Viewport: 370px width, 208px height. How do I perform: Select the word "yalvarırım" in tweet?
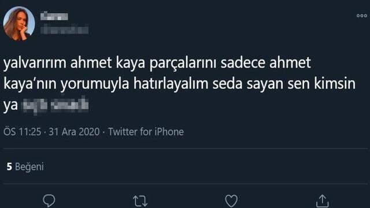tap(35, 63)
